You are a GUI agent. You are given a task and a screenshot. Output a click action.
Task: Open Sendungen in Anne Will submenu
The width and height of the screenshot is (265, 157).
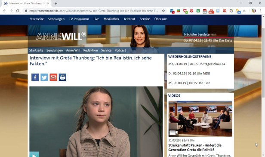[55, 50]
